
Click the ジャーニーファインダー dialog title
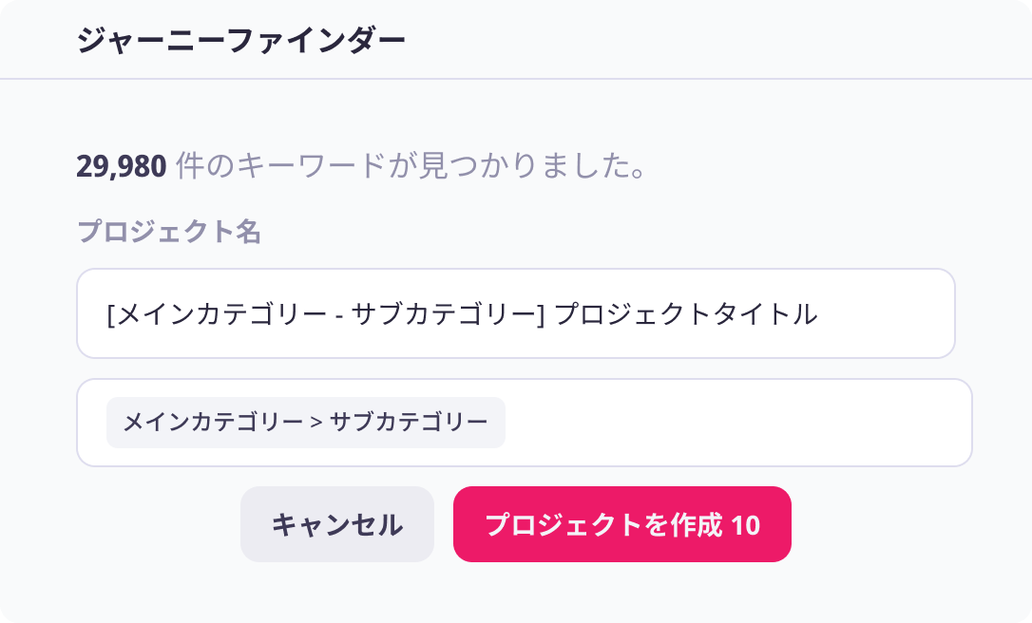(240, 40)
